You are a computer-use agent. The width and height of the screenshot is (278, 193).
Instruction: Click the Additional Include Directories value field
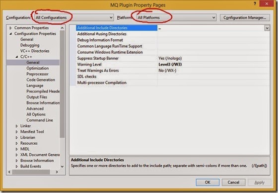click(211, 28)
